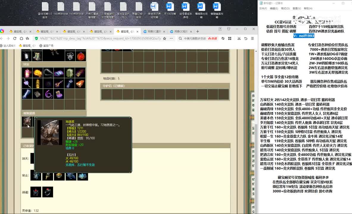Viewport: 352px width, 214px height.
Task: Click the browser address URL field
Action: tap(100, 38)
